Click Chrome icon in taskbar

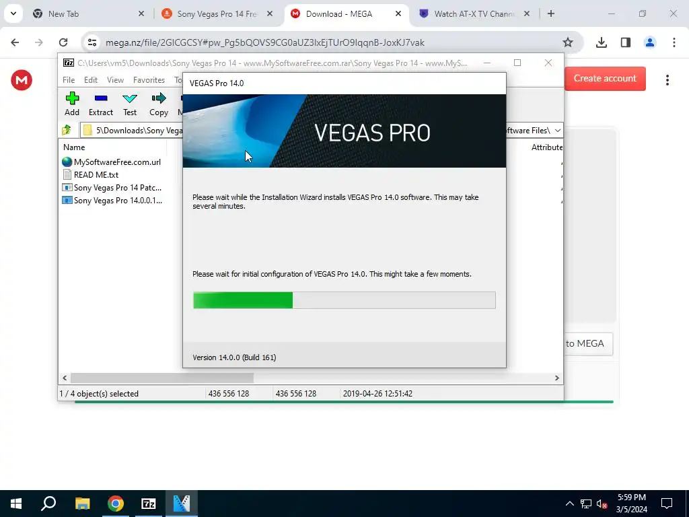pos(116,504)
